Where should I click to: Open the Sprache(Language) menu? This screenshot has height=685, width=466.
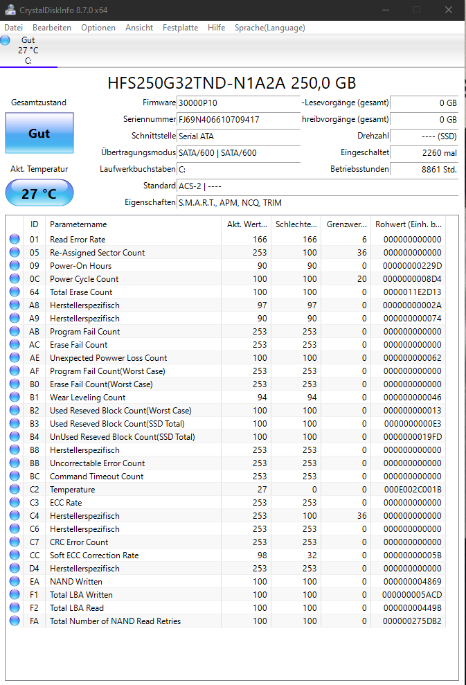(269, 28)
